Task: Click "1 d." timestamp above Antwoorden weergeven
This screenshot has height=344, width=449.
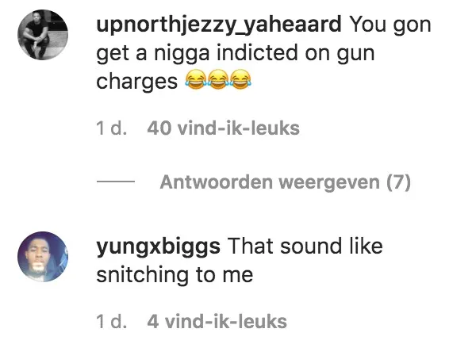Action: 111,128
